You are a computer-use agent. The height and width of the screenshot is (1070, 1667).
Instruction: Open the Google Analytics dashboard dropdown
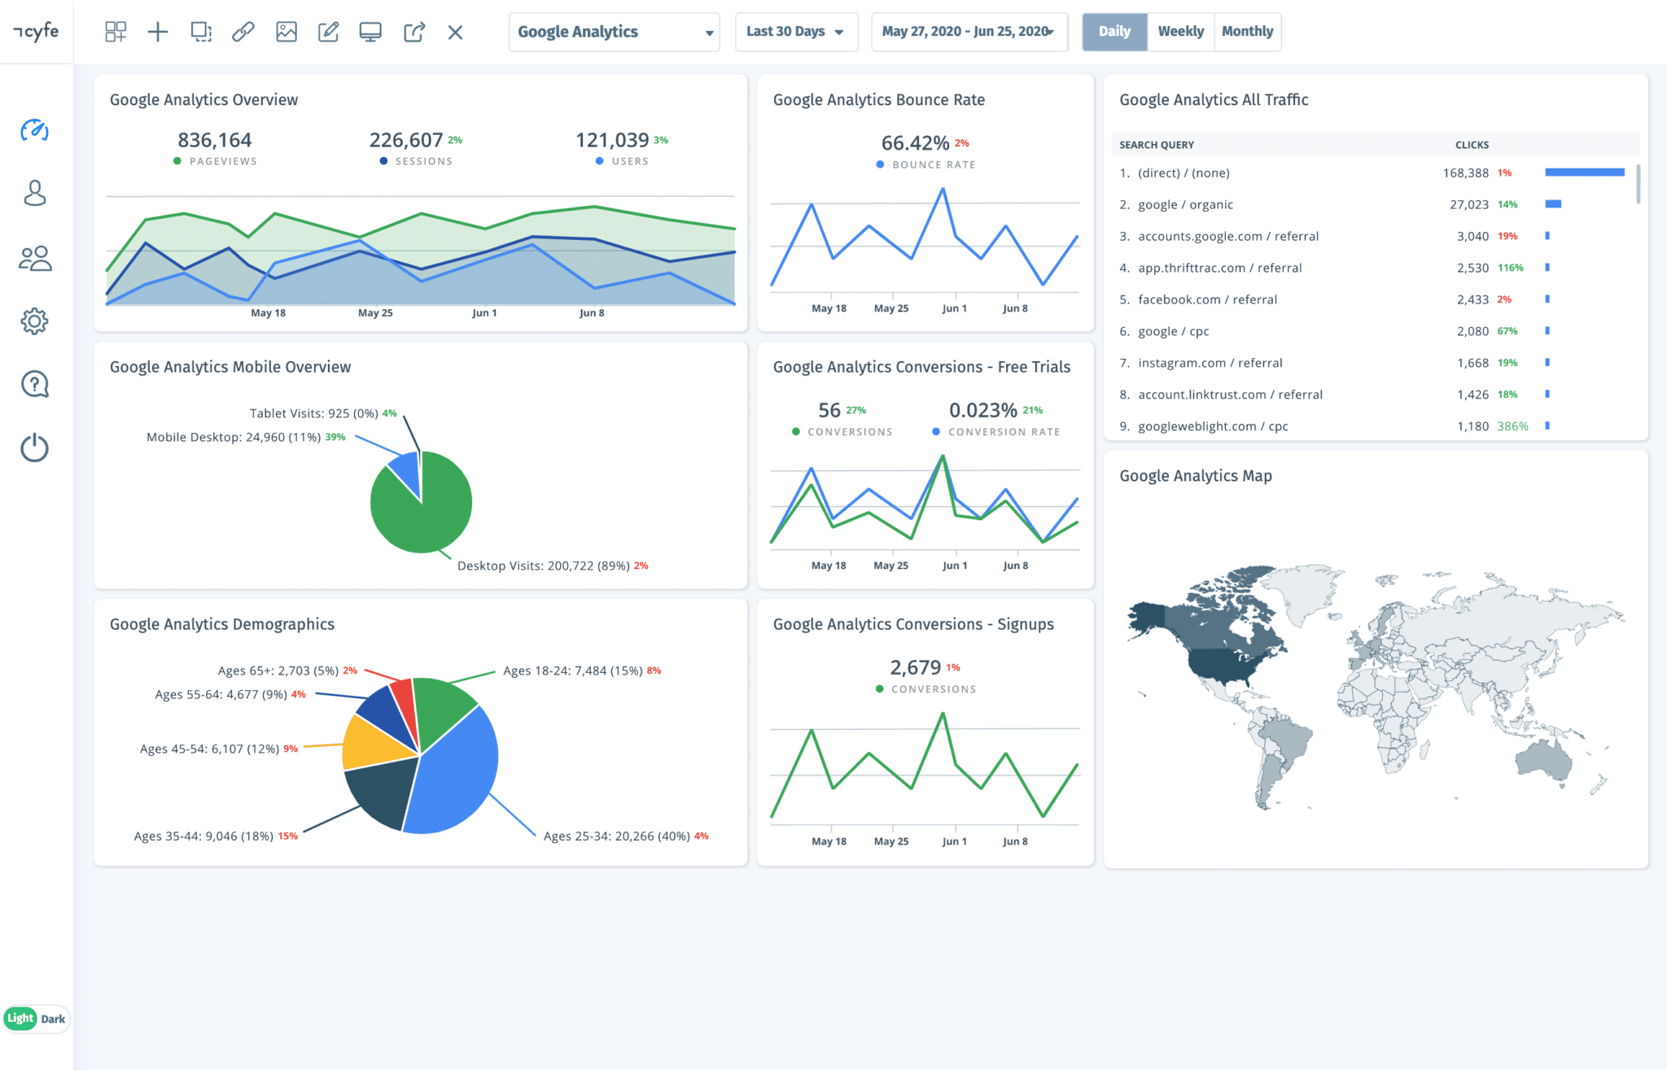point(614,32)
